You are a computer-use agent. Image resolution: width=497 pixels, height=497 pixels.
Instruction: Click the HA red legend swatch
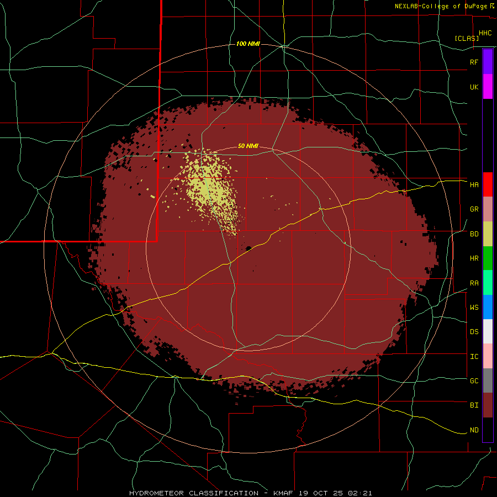pos(488,184)
